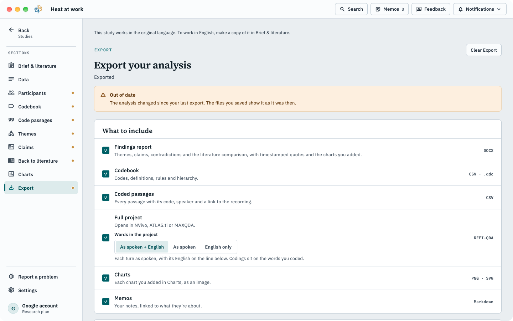Click the Words in the project label
Screen dimensions: 513x321
click(136, 235)
